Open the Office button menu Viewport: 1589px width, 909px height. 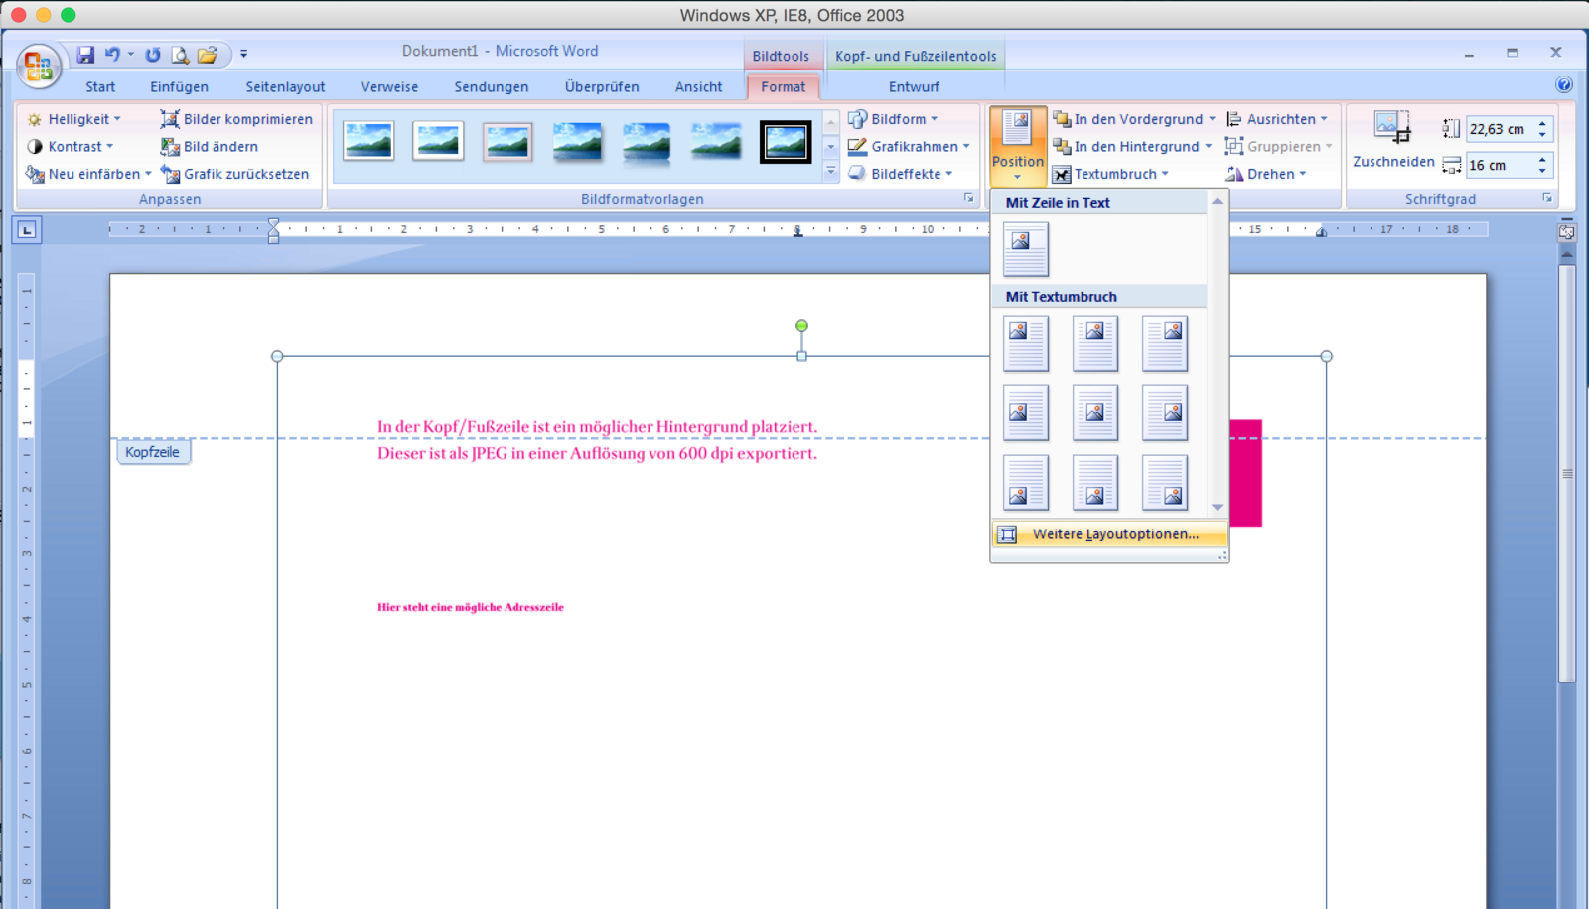point(38,67)
